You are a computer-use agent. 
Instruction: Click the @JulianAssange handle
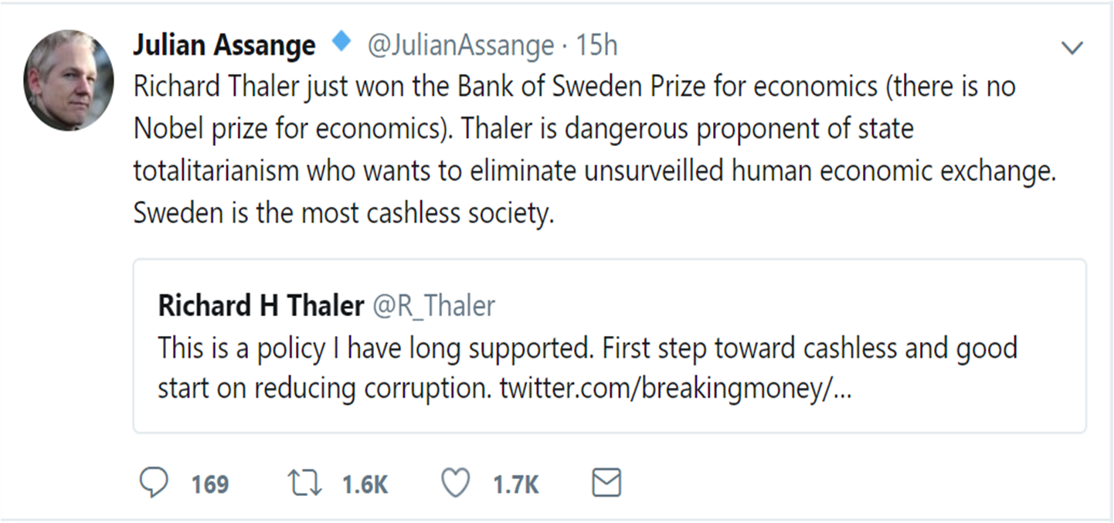pos(460,46)
